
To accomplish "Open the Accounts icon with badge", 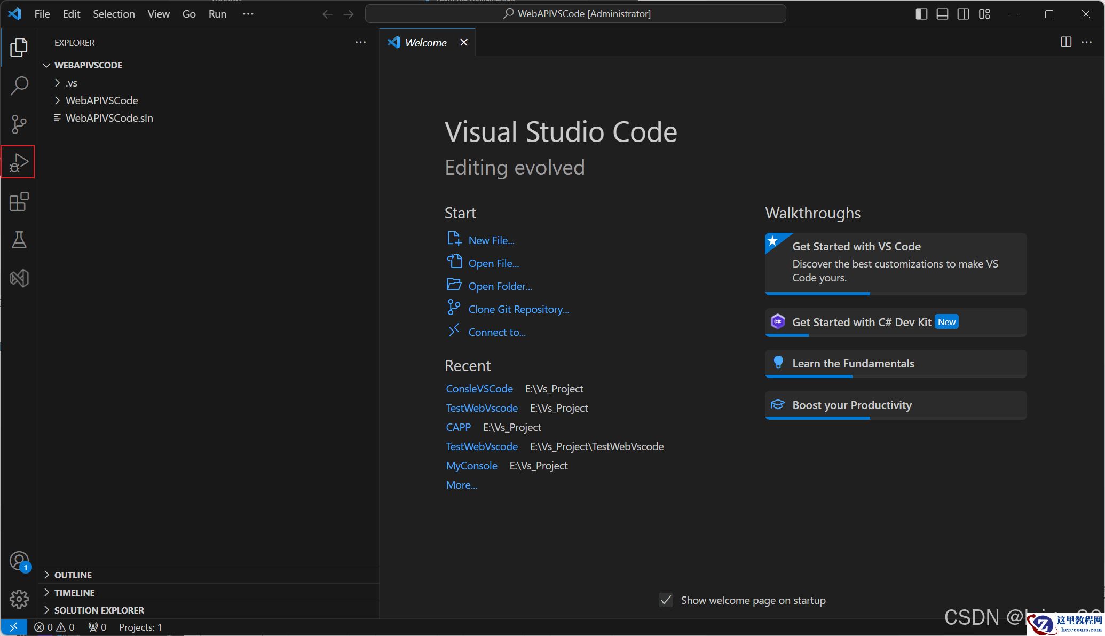I will click(19, 561).
